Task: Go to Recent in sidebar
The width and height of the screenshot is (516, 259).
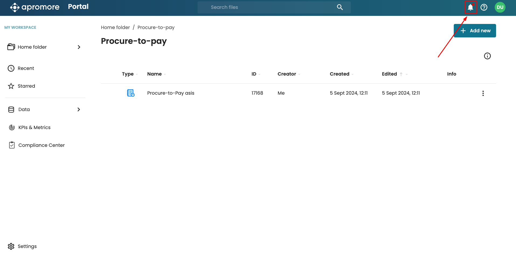Action: [x=26, y=68]
